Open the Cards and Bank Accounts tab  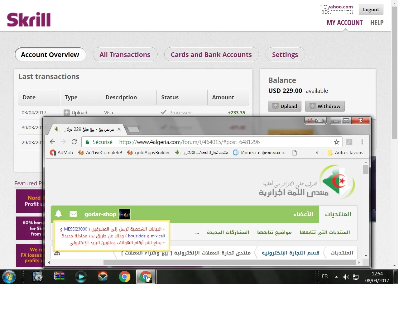211,55
